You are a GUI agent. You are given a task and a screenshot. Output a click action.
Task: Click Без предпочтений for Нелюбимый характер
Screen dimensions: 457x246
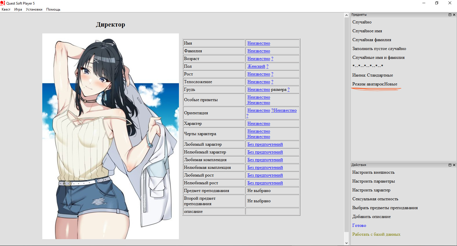click(x=265, y=152)
